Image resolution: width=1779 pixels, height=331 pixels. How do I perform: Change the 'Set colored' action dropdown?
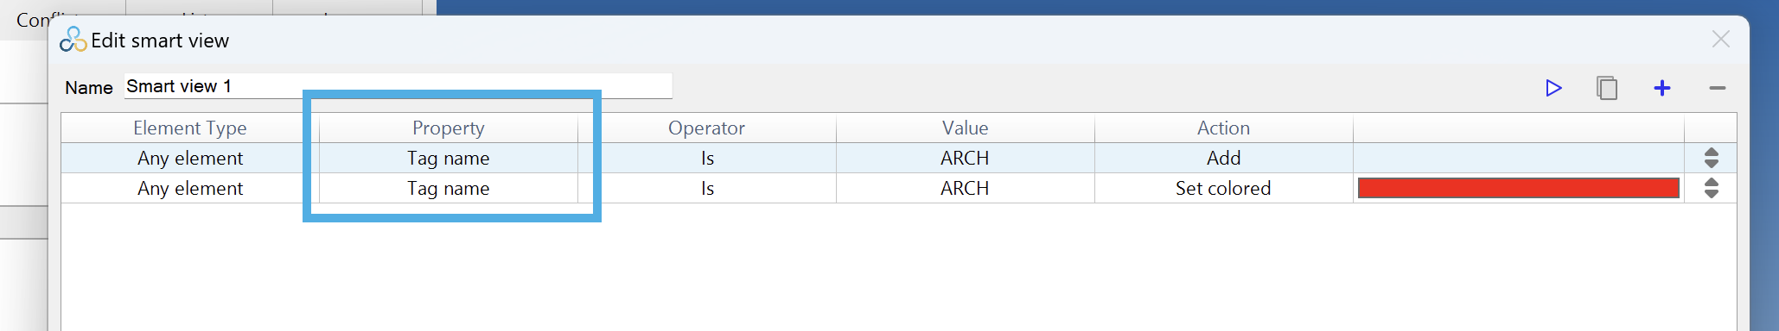(1223, 188)
